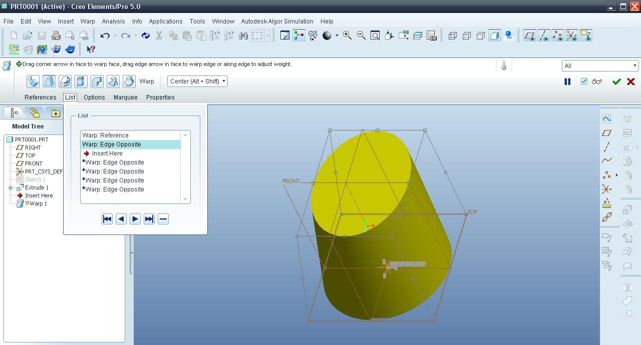Open the Insert menu
This screenshot has height=345, width=641.
(66, 21)
